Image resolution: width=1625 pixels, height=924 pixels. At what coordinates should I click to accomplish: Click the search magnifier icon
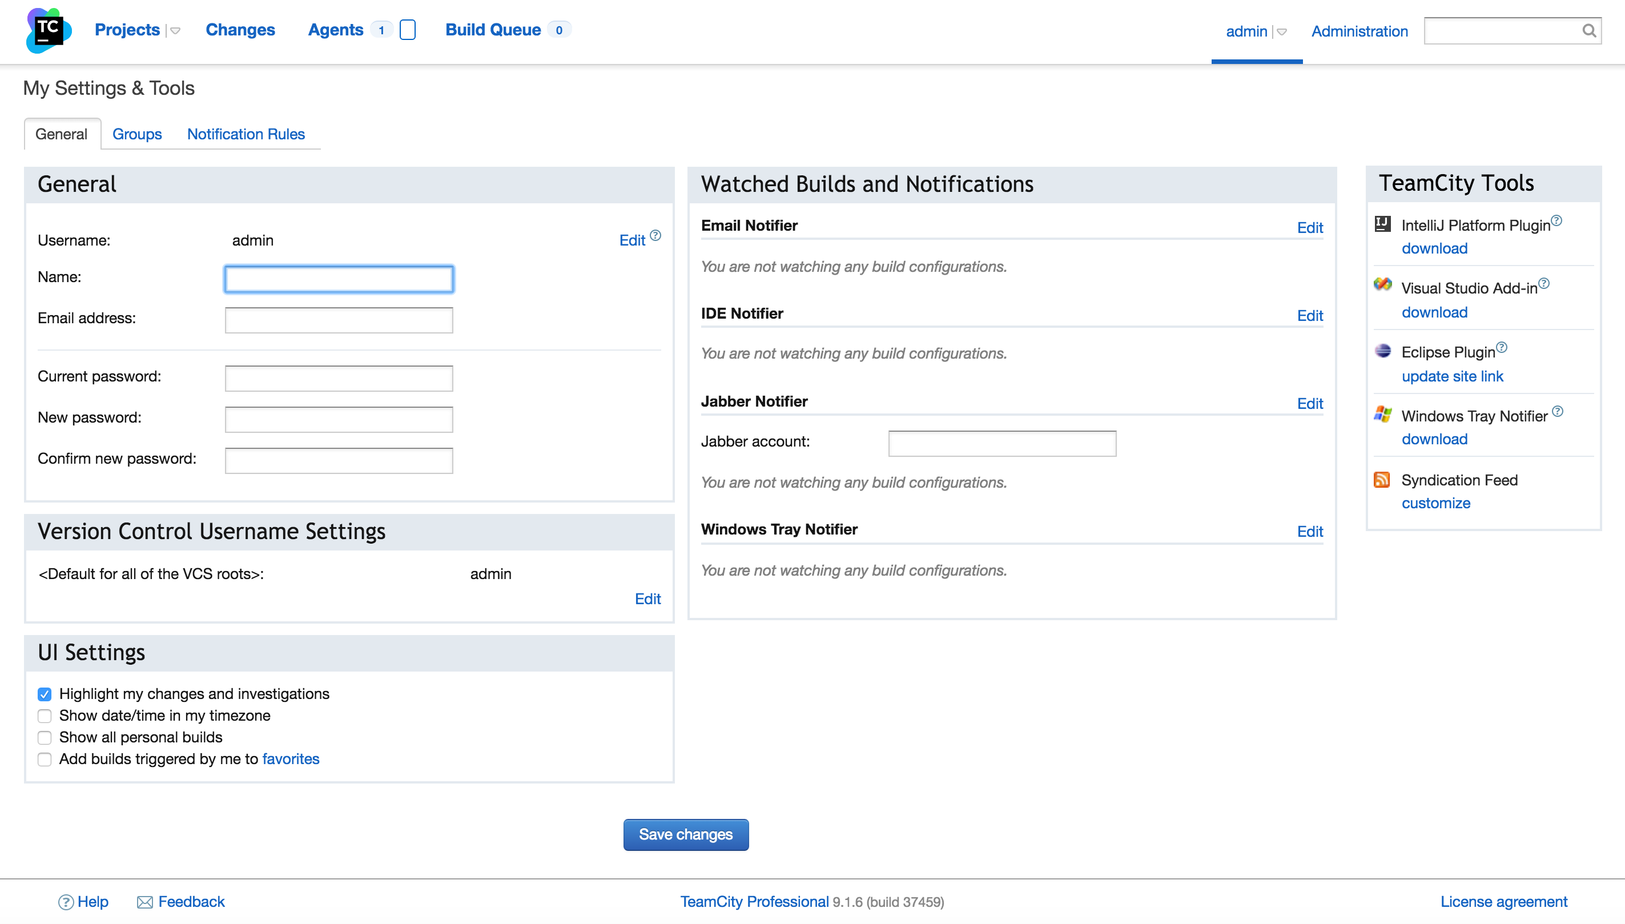(x=1588, y=30)
